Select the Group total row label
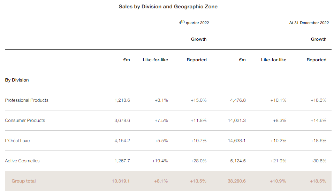The height and width of the screenshot is (193, 334). pos(24,181)
